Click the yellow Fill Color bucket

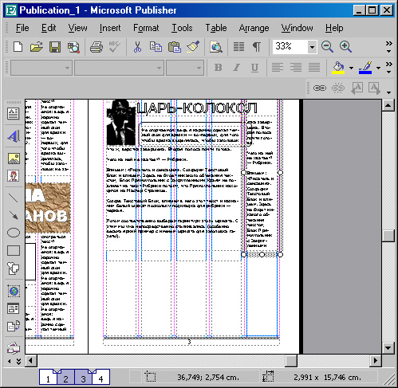click(338, 68)
